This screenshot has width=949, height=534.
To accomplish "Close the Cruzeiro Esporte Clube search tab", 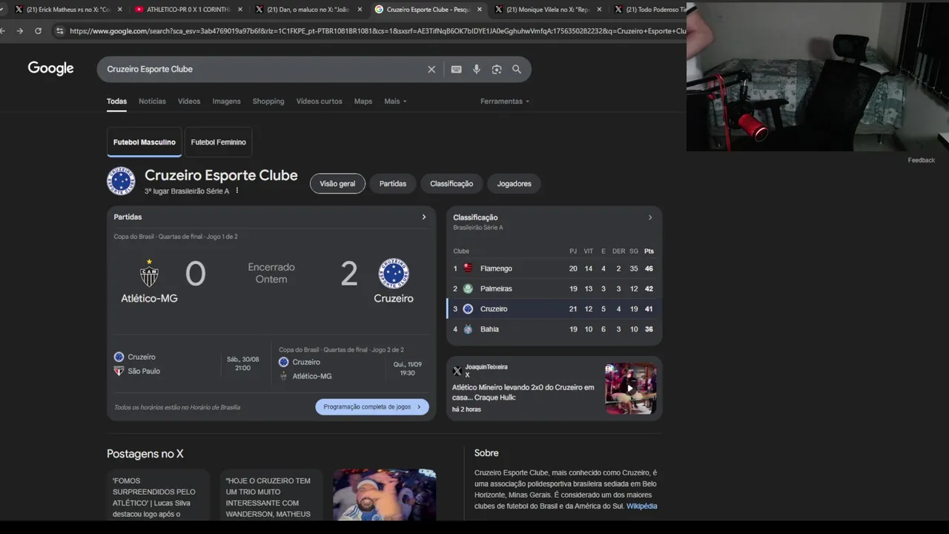I will tap(479, 10).
